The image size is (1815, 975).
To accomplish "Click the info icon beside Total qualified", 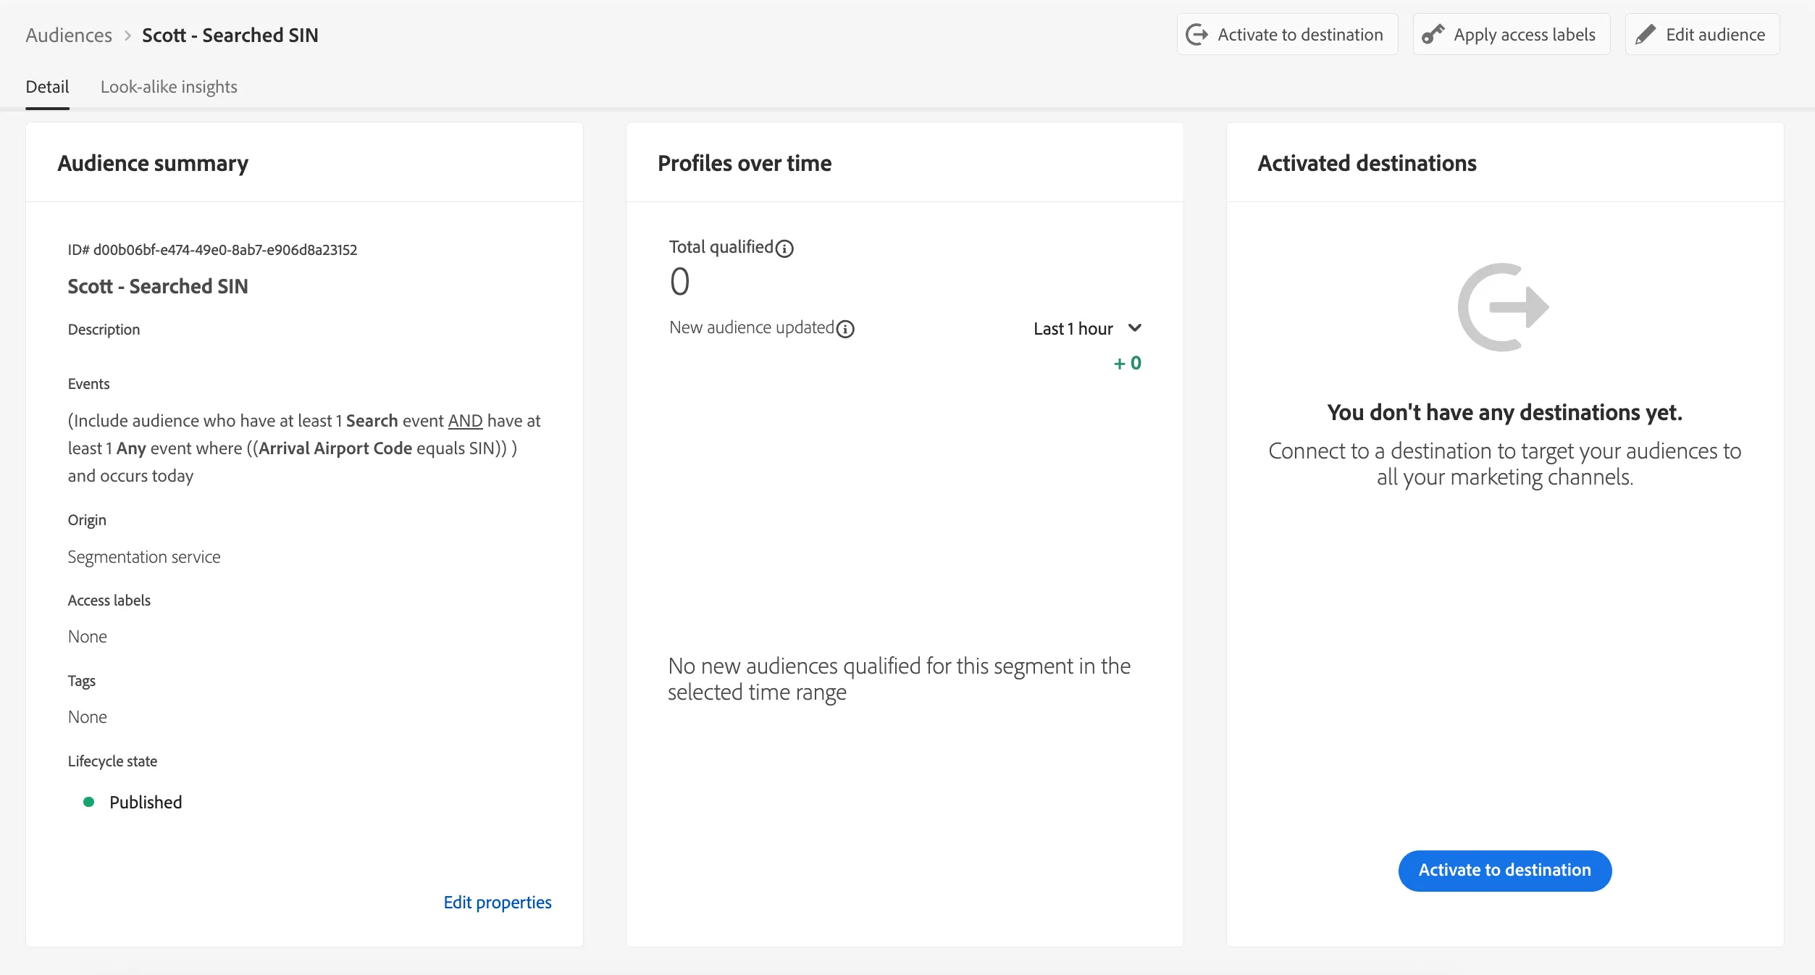I will pos(784,248).
